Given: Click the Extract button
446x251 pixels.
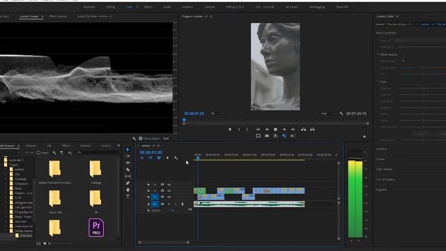Looking at the screenshot, I should tap(312, 130).
